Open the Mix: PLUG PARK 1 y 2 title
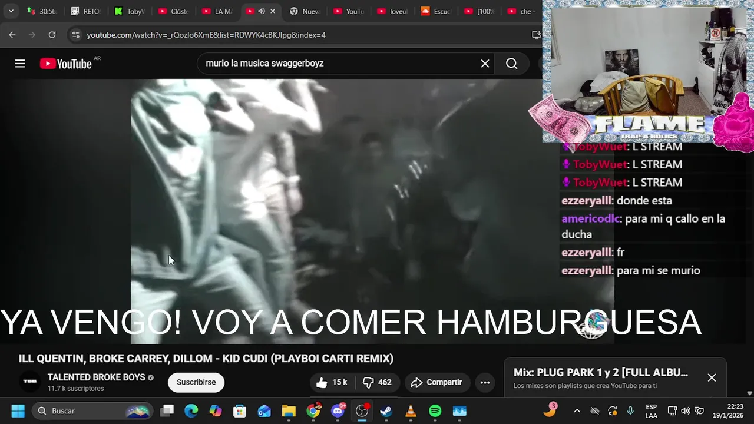 pyautogui.click(x=600, y=372)
